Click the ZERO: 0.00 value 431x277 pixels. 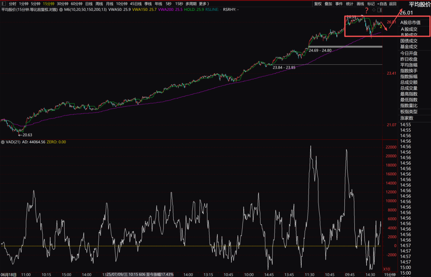point(56,142)
